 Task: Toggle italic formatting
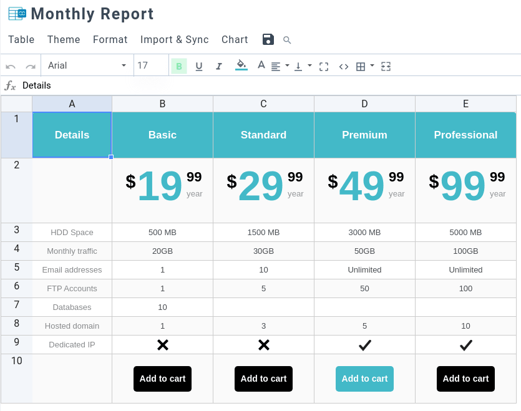click(219, 66)
